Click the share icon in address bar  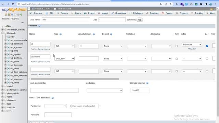coord(166,4)
